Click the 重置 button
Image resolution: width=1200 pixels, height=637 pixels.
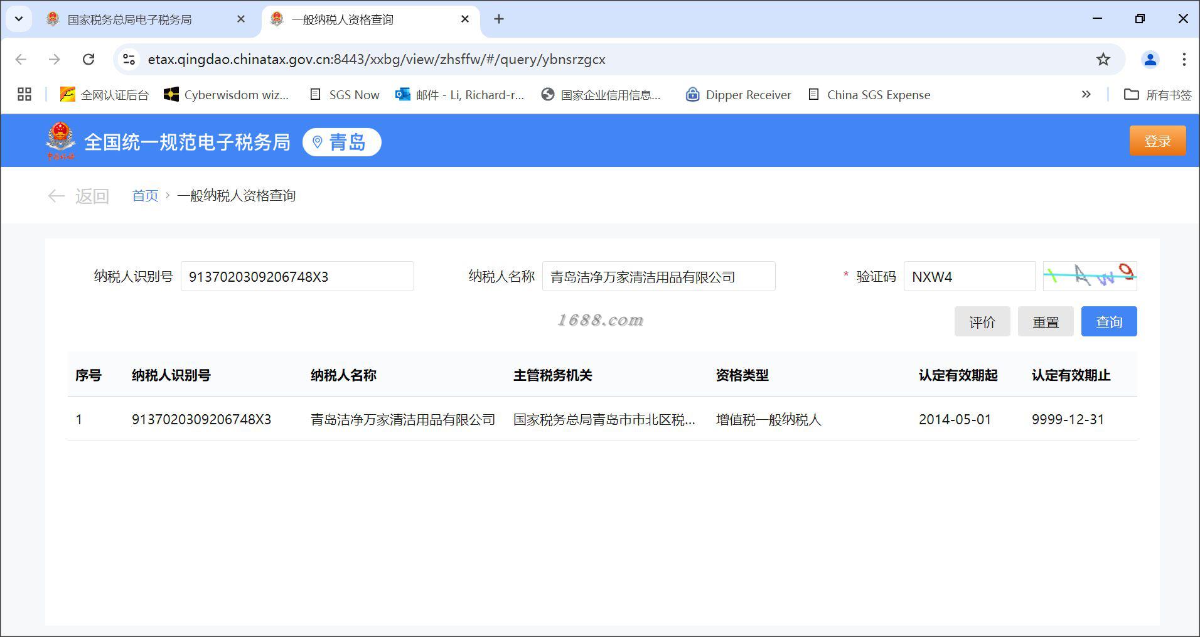[1046, 321]
